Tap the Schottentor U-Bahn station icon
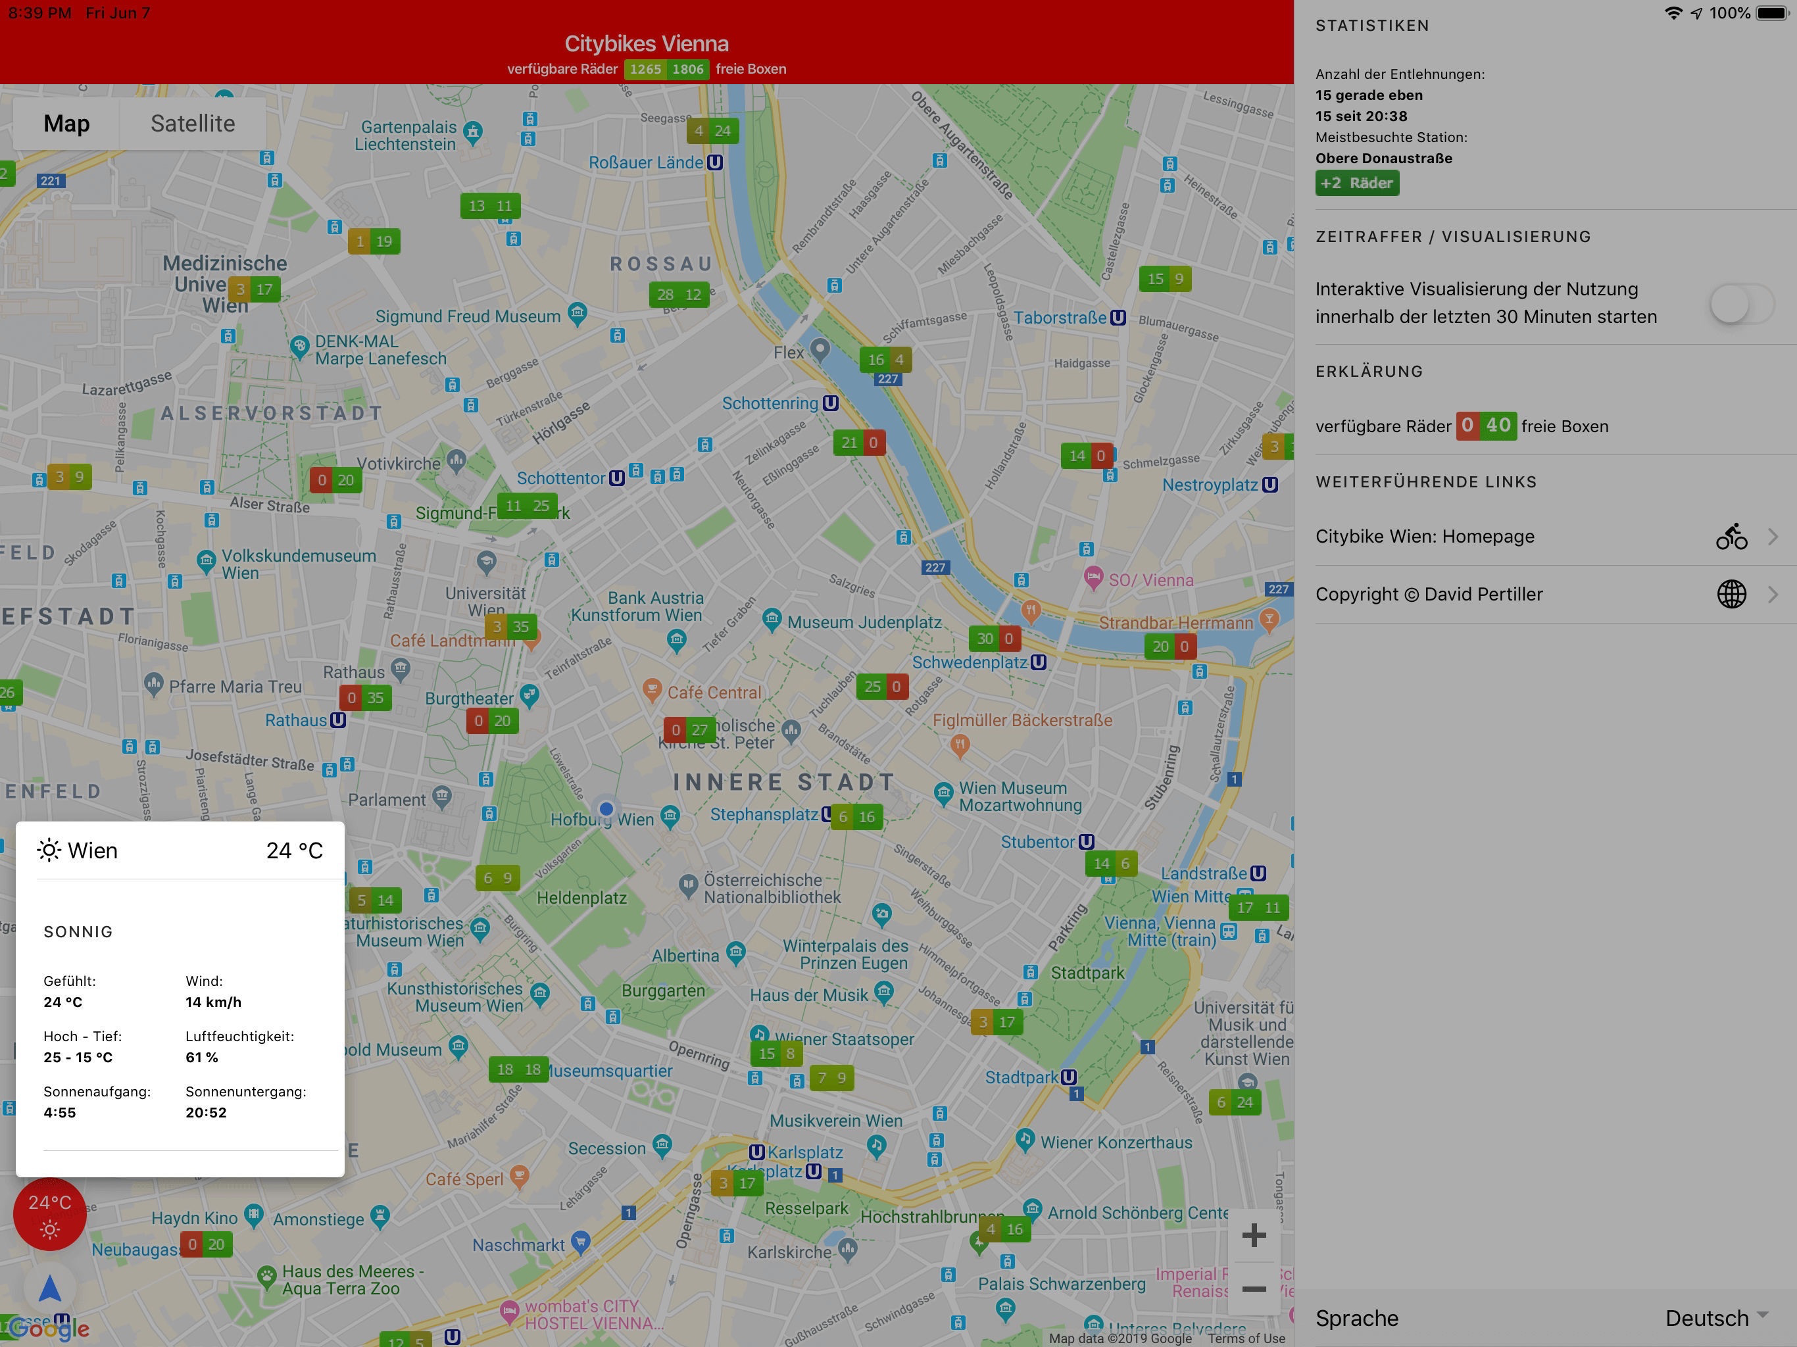 tap(616, 478)
